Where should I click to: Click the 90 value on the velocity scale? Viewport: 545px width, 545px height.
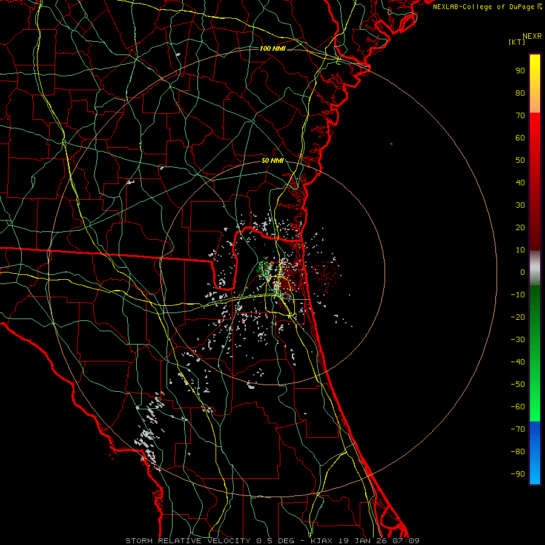(520, 71)
